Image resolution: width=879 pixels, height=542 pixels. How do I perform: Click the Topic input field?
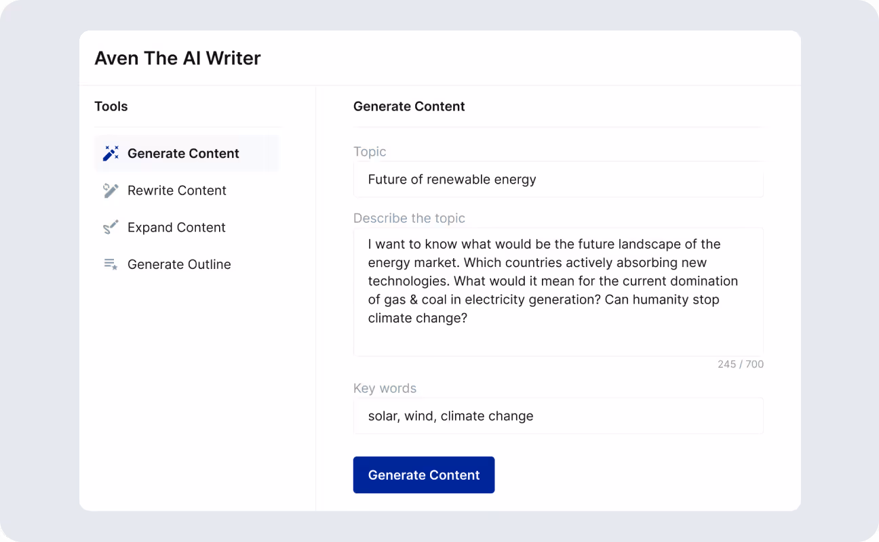pos(558,180)
